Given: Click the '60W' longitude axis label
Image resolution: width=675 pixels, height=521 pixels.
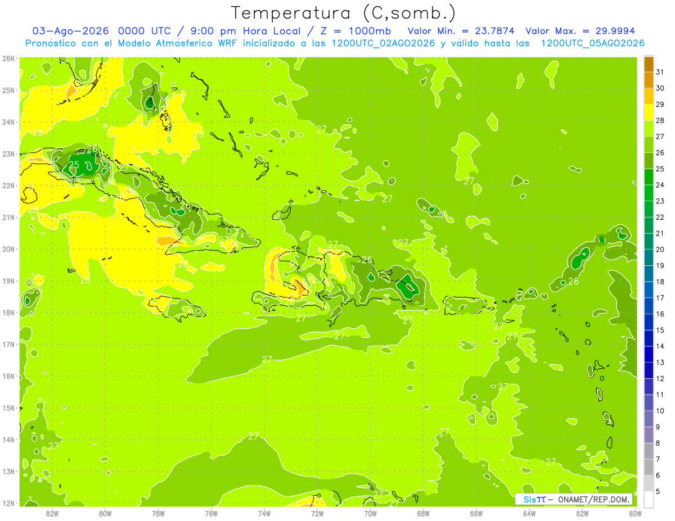Looking at the screenshot, I should 636,513.
